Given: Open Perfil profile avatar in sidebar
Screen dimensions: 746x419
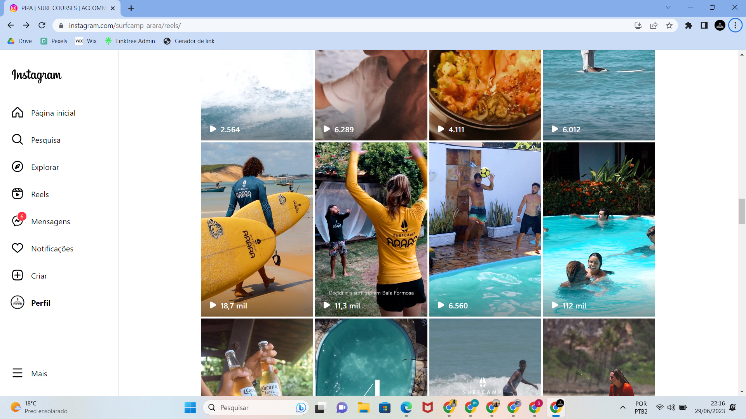Looking at the screenshot, I should [x=17, y=303].
